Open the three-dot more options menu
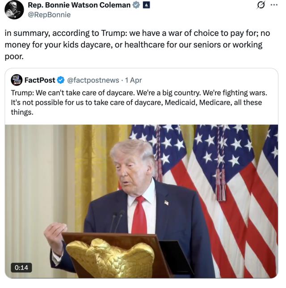 tap(274, 5)
